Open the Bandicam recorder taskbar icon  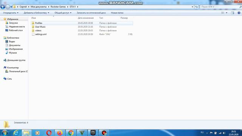tap(104, 133)
